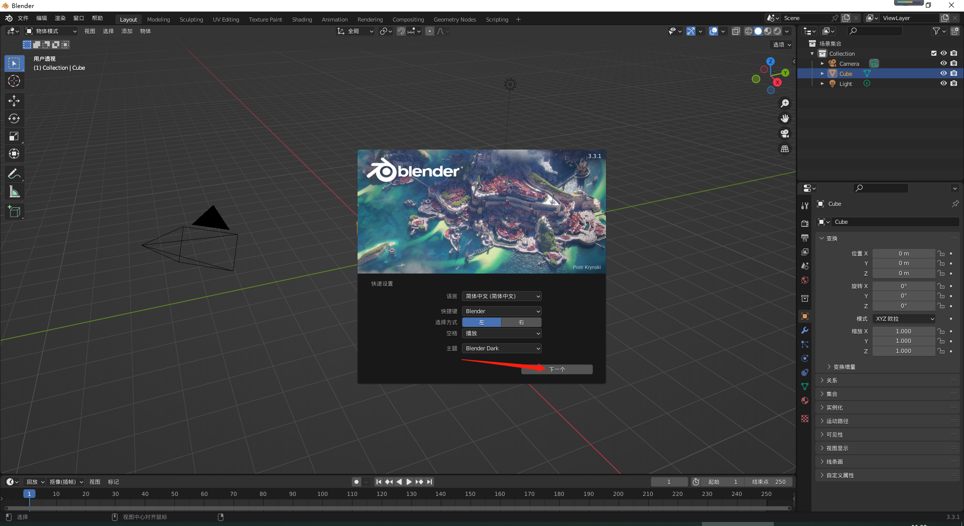Hide the Camera in viewport

[x=943, y=63]
